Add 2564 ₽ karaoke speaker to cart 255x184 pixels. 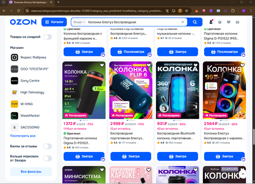(224, 156)
